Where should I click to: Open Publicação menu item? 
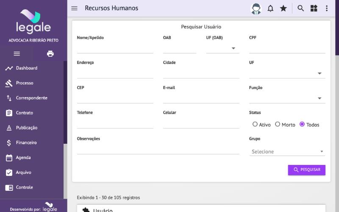(27, 128)
